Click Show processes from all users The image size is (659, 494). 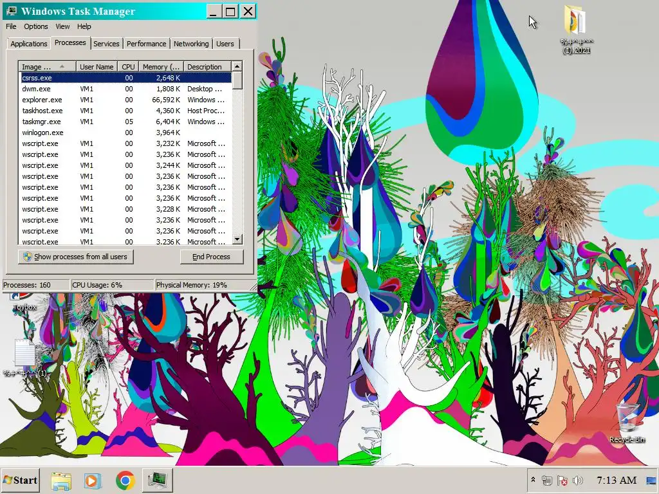[76, 257]
